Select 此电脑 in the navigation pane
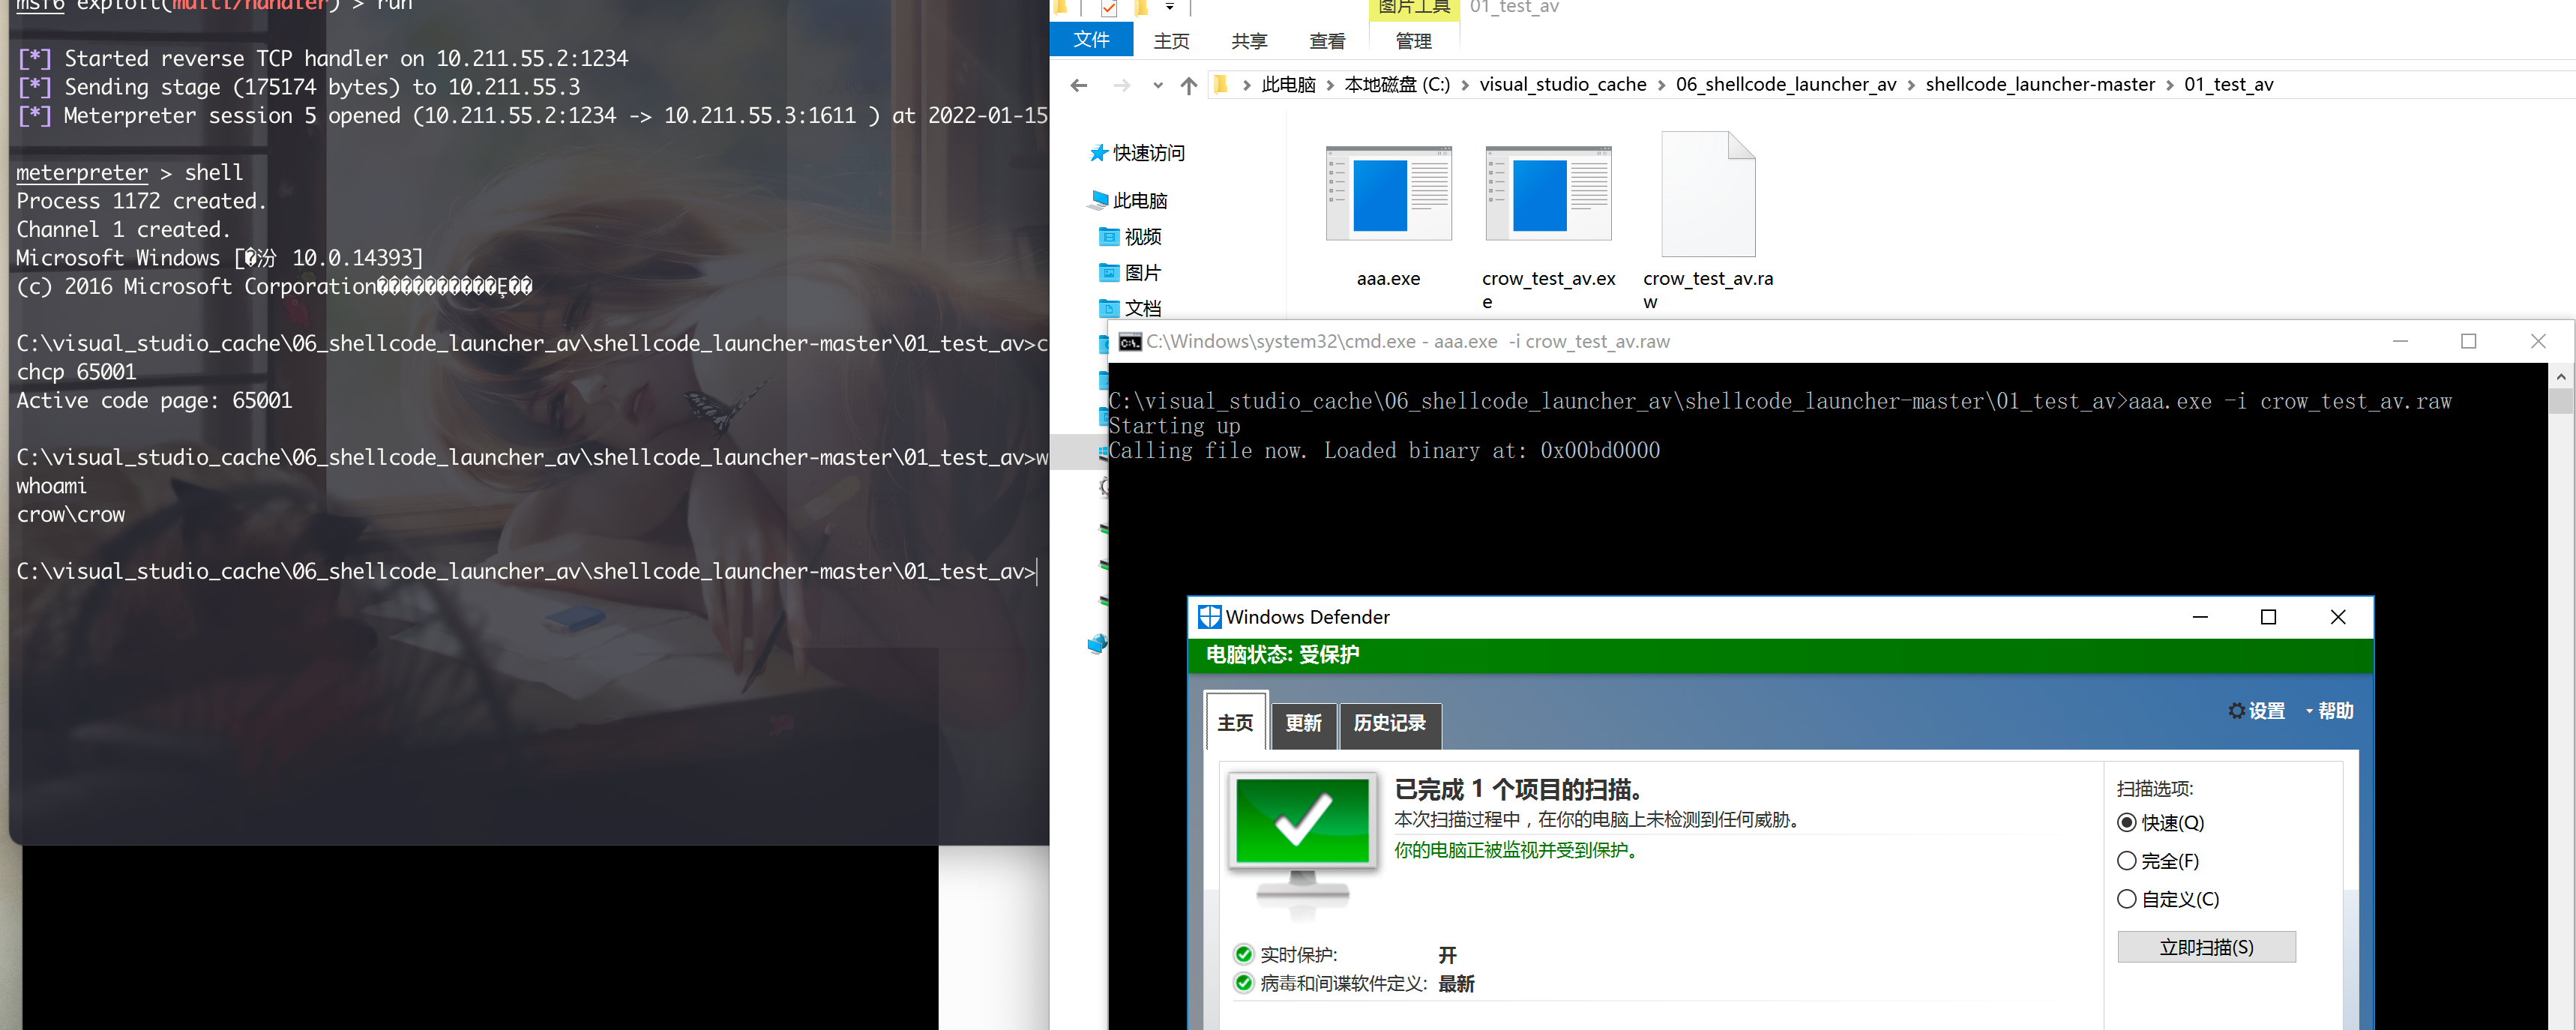Screen dimensions: 2576x1030 click(x=1129, y=200)
